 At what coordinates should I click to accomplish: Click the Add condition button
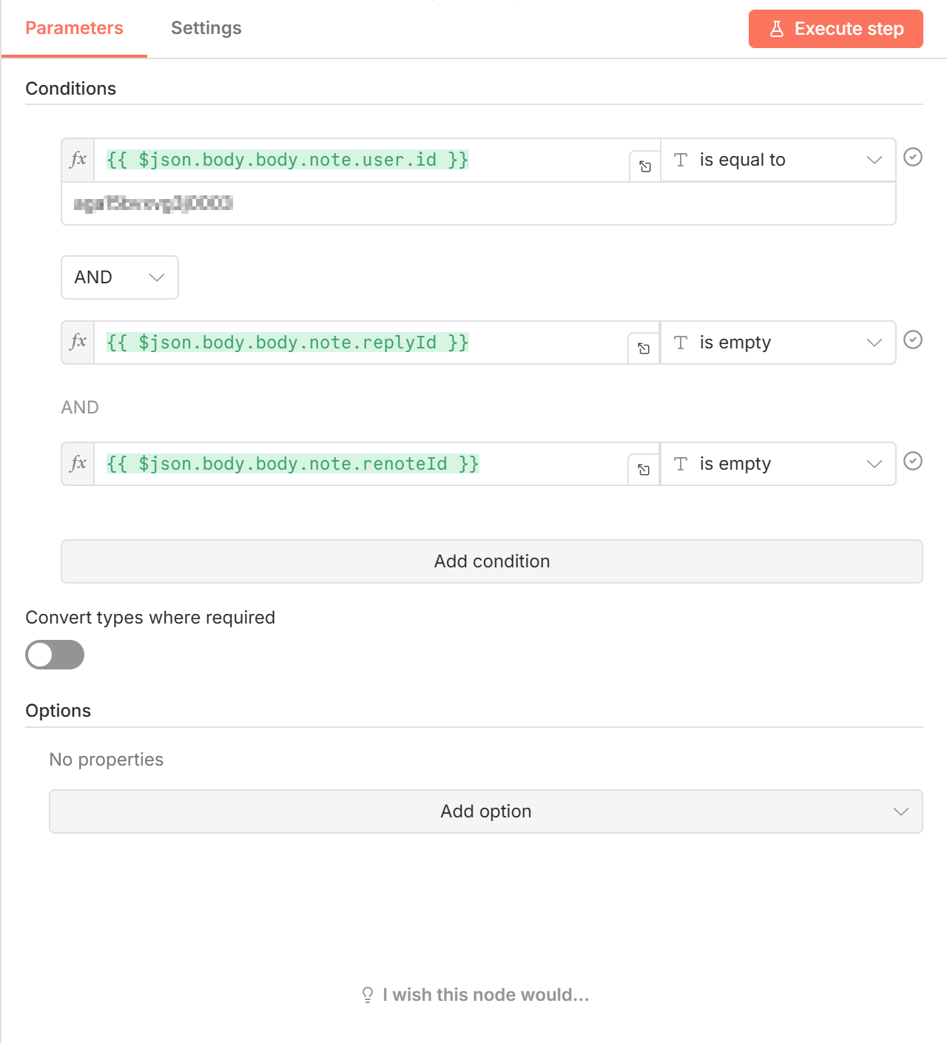[491, 561]
